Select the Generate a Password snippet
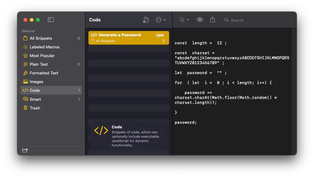This screenshot has width=314, height=178. coord(129,38)
